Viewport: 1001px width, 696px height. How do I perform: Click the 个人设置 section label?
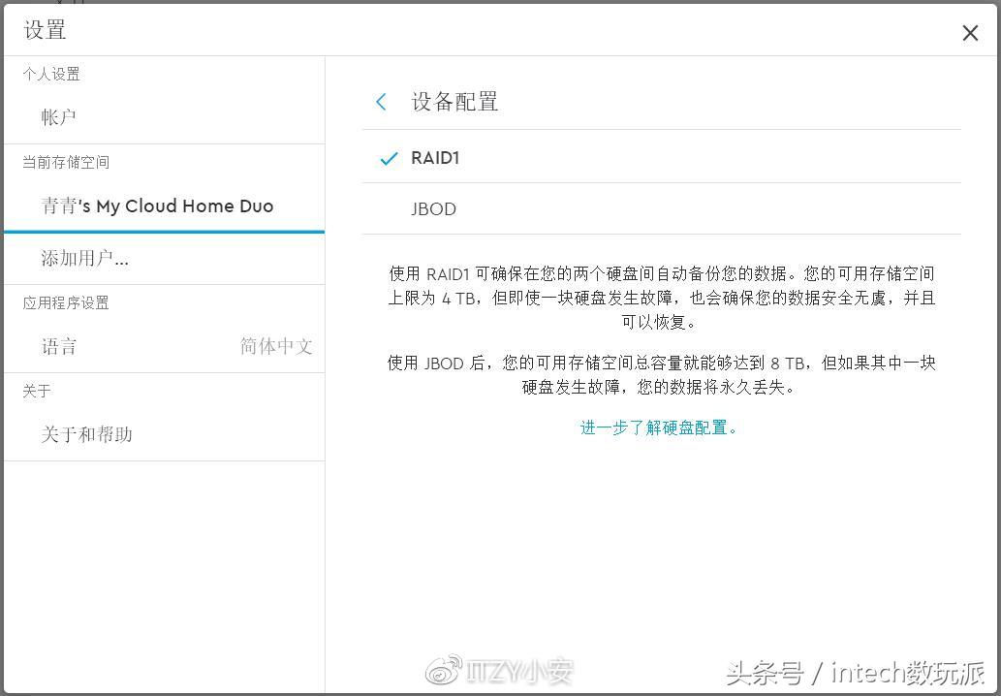coord(51,74)
